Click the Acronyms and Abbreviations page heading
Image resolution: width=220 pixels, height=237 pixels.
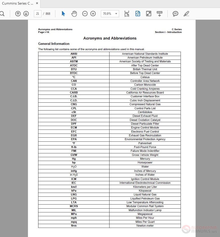click(110, 38)
